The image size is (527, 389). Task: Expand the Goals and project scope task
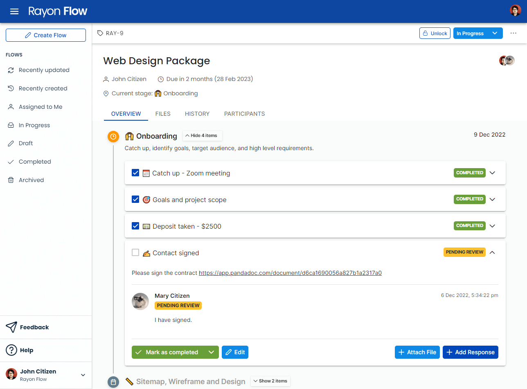(493, 199)
